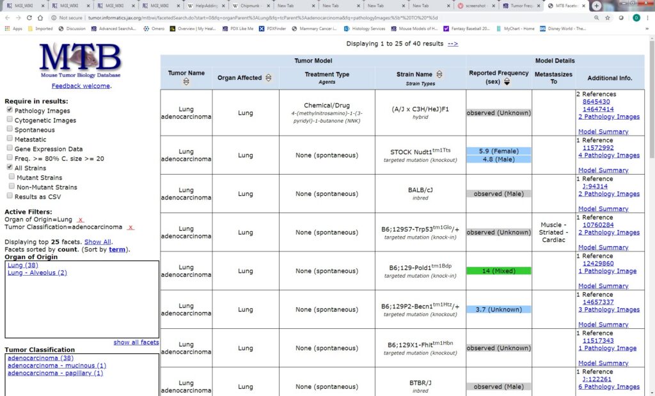Viewport: 655px width, 396px height.
Task: Check the Freq. >= 80% C. size >= 20 box
Action: (10, 157)
